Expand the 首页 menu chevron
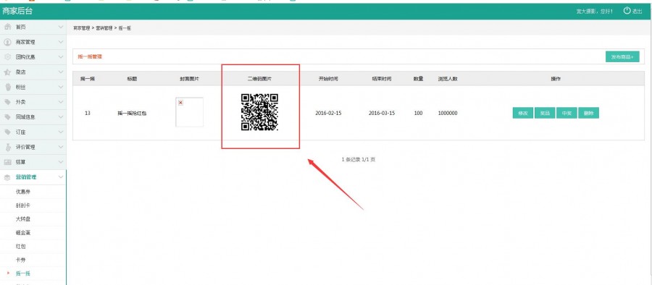The width and height of the screenshot is (652, 285). (x=61, y=27)
